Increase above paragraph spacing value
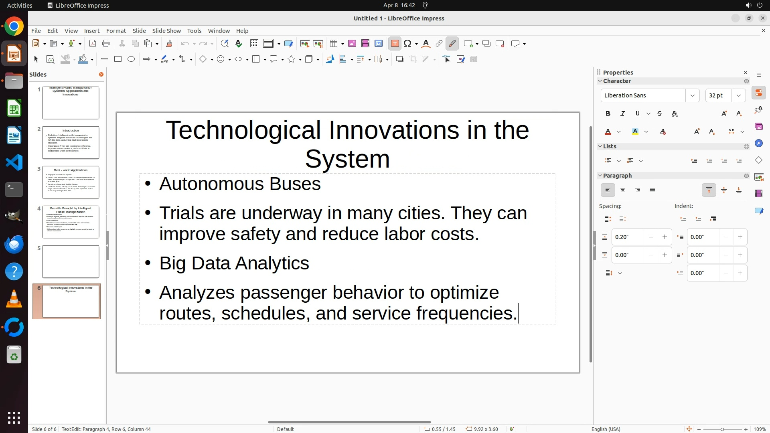The width and height of the screenshot is (770, 433). (x=665, y=237)
